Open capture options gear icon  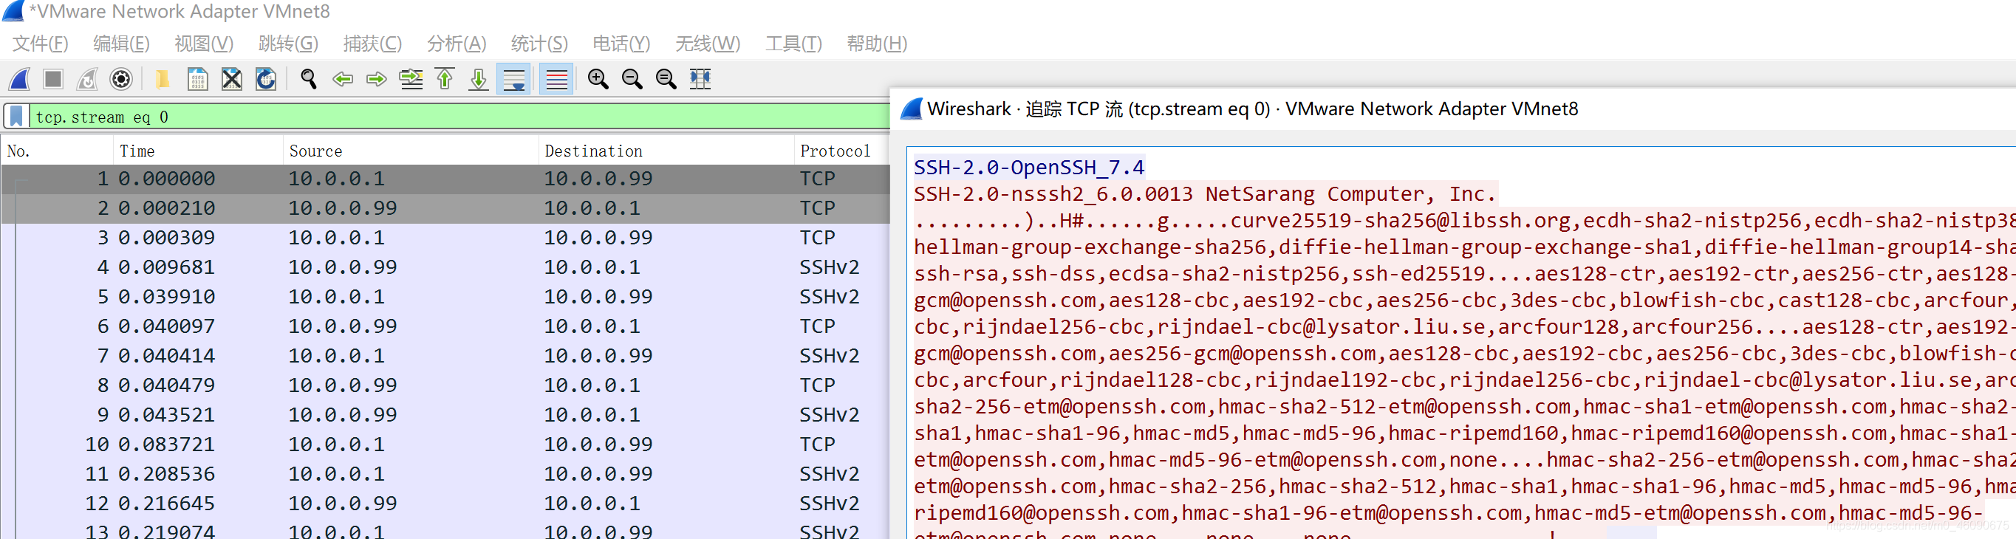121,79
